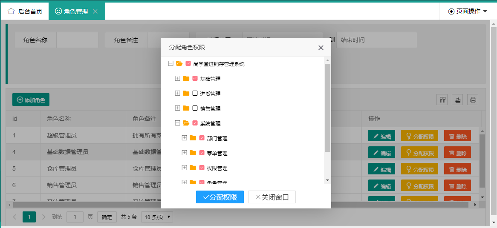Screen dimensions: 497x228
Task: Click the 添加角色 button
Action: 31,100
